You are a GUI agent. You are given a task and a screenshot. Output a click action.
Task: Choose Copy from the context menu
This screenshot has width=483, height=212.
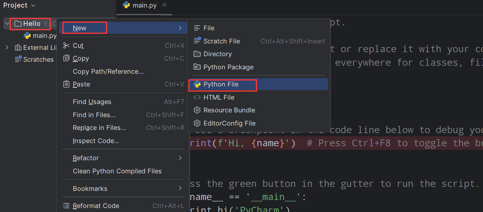pos(123,59)
